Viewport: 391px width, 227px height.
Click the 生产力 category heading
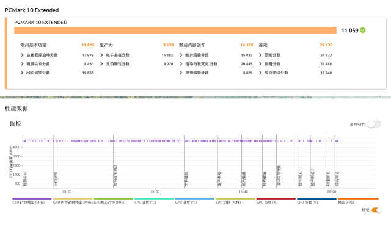click(x=106, y=45)
